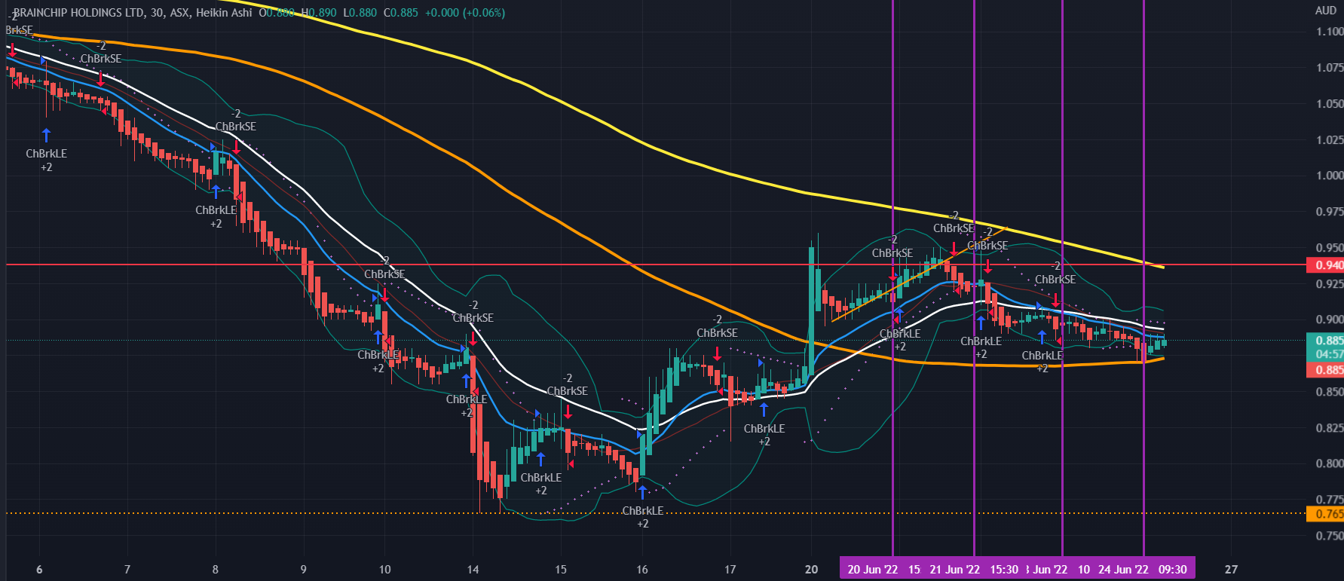Select the 09:30 purple time label
The image size is (1344, 581).
pyautogui.click(x=1172, y=569)
